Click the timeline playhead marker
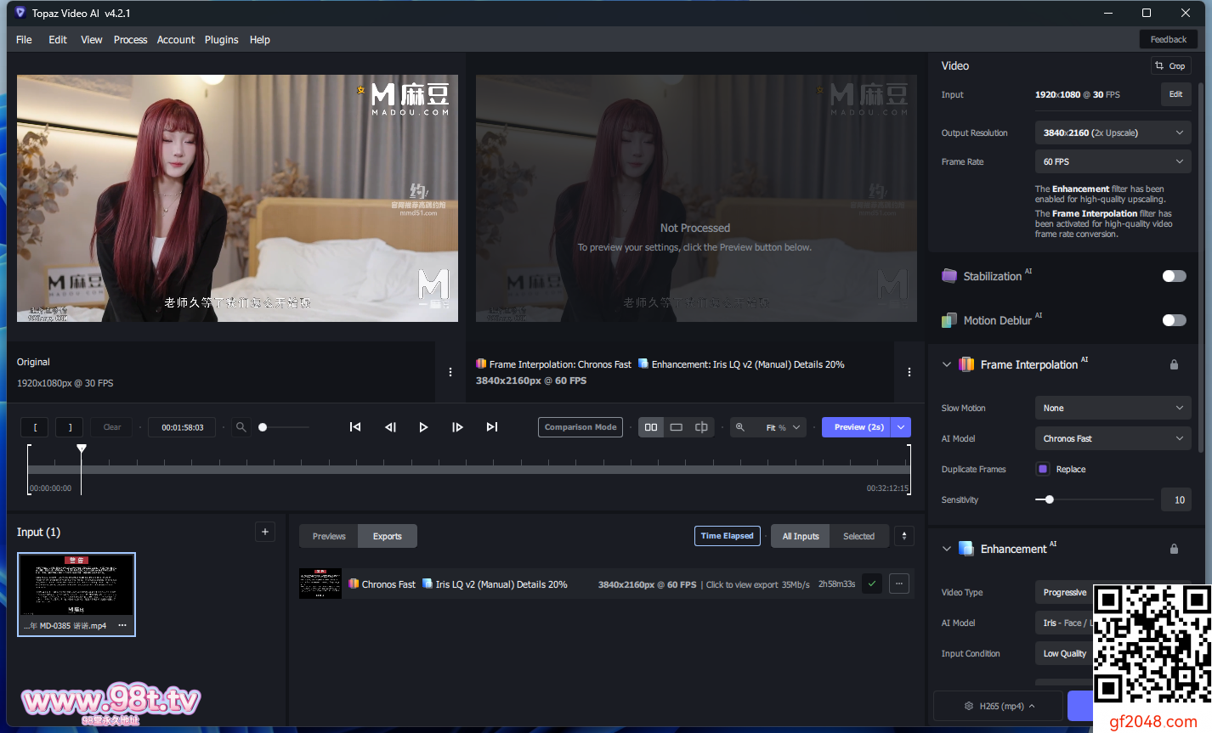This screenshot has height=733, width=1212. (82, 448)
